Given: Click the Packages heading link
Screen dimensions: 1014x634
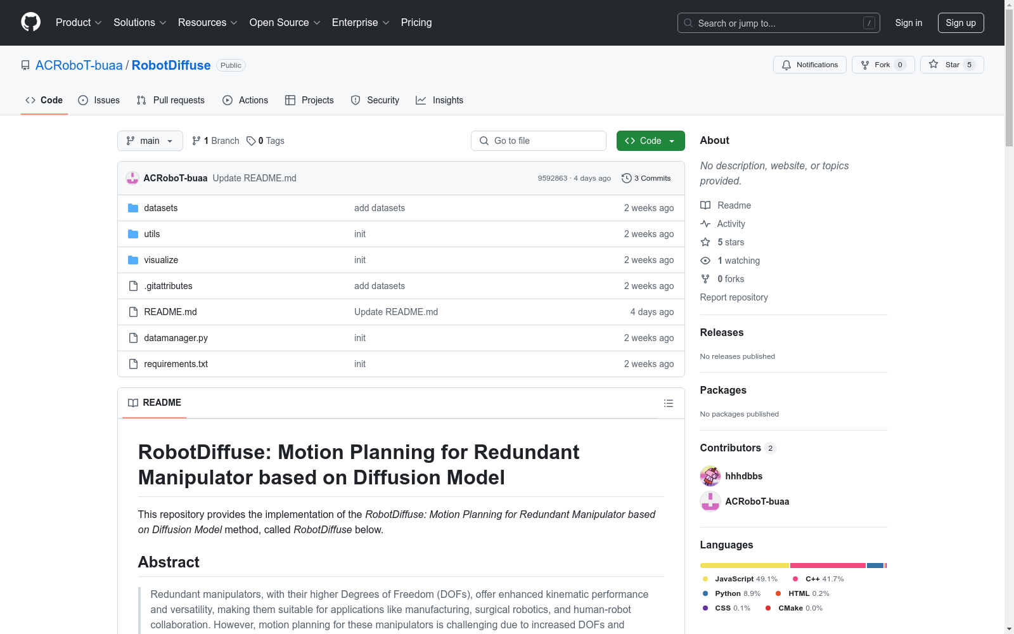Looking at the screenshot, I should (x=723, y=390).
